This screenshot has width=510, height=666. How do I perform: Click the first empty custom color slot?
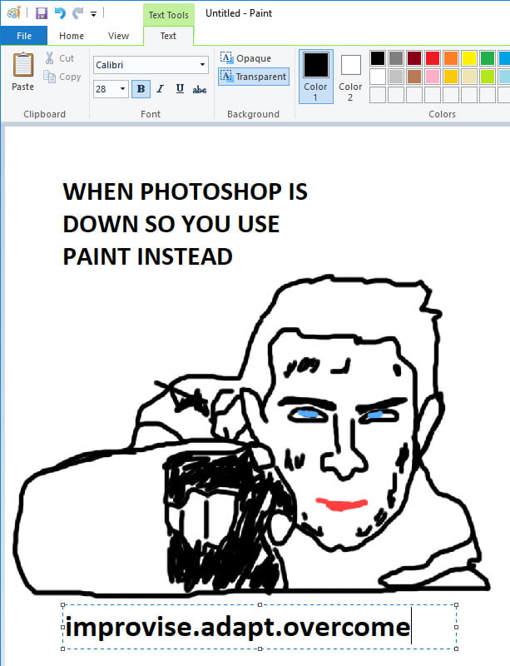point(378,95)
